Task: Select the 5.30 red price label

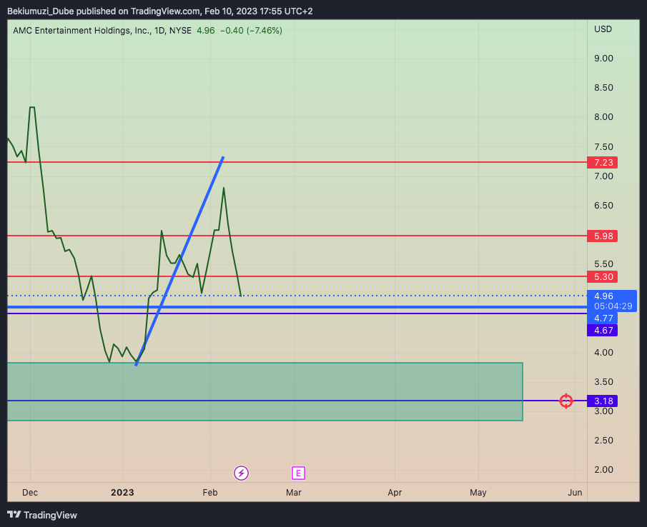Action: coord(603,276)
